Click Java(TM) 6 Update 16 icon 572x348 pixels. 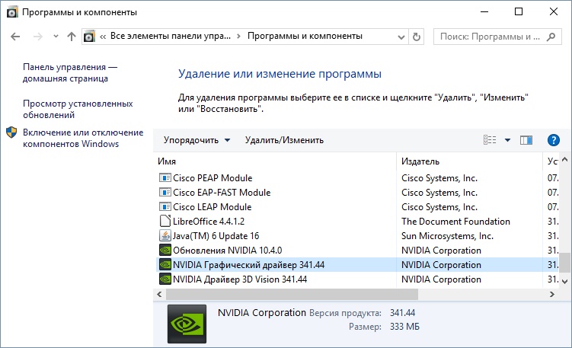pos(165,235)
